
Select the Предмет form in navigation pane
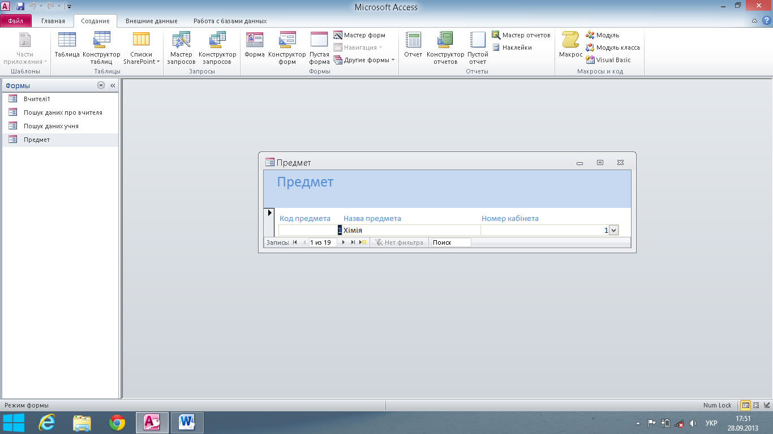point(59,140)
